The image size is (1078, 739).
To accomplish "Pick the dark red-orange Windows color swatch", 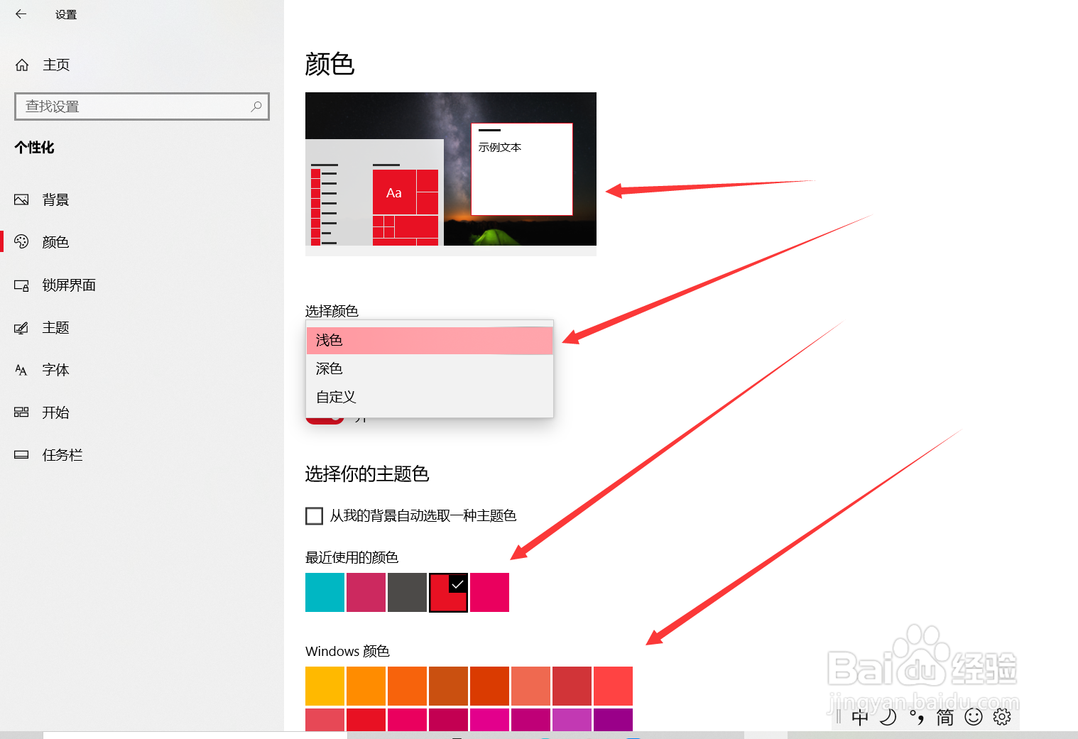I will tap(489, 686).
